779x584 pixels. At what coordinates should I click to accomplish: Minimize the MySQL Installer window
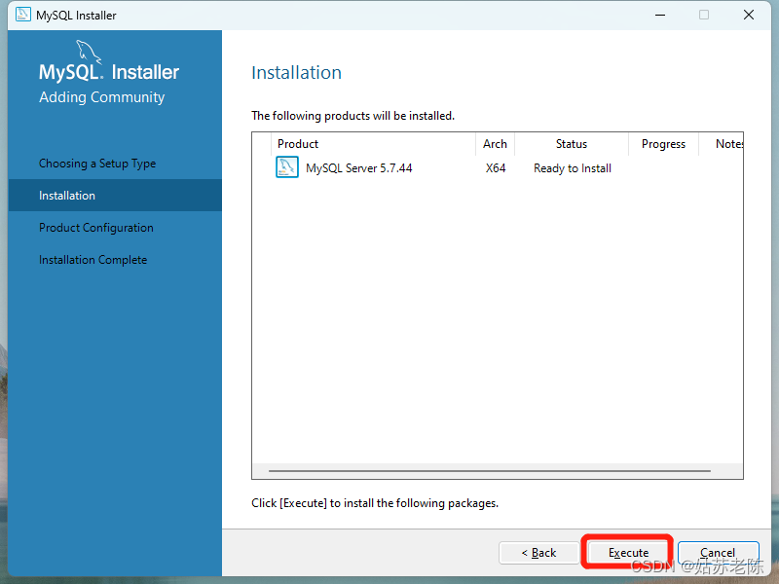[x=660, y=15]
